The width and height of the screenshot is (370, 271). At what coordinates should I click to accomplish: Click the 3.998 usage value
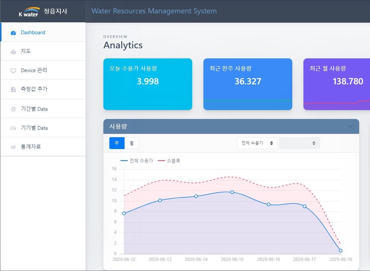pyautogui.click(x=148, y=81)
